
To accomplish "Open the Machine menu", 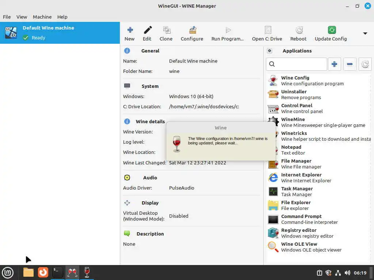I will point(42,17).
